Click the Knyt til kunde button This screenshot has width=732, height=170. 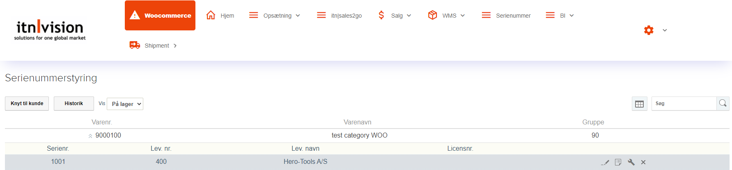(x=27, y=103)
